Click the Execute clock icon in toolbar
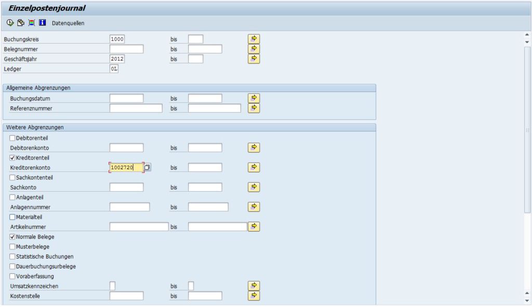 point(10,23)
